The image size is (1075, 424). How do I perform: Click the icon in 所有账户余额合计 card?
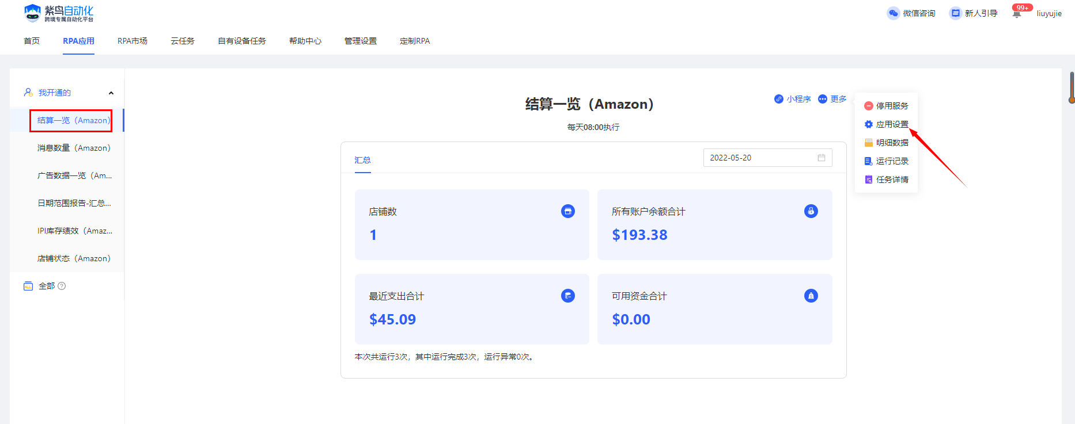point(811,211)
